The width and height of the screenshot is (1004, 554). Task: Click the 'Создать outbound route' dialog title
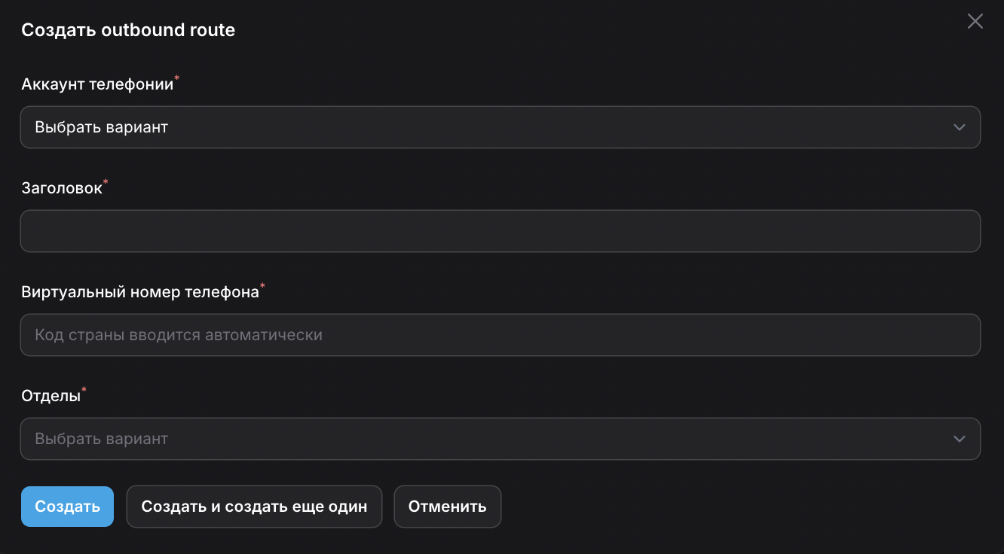(x=128, y=30)
